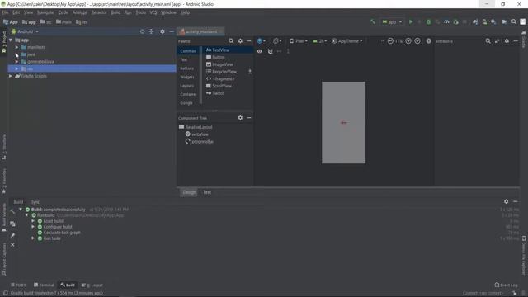
Task: Open AVD Manager icon in toolbar
Action: pos(484,22)
